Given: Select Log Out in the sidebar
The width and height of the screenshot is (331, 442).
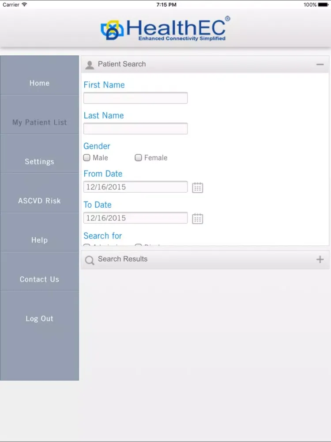Looking at the screenshot, I should pyautogui.click(x=39, y=319).
